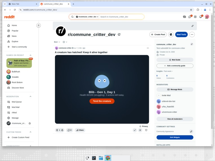215x161 pixels.
Task: Click View all moderators
Action: pos(175,119)
